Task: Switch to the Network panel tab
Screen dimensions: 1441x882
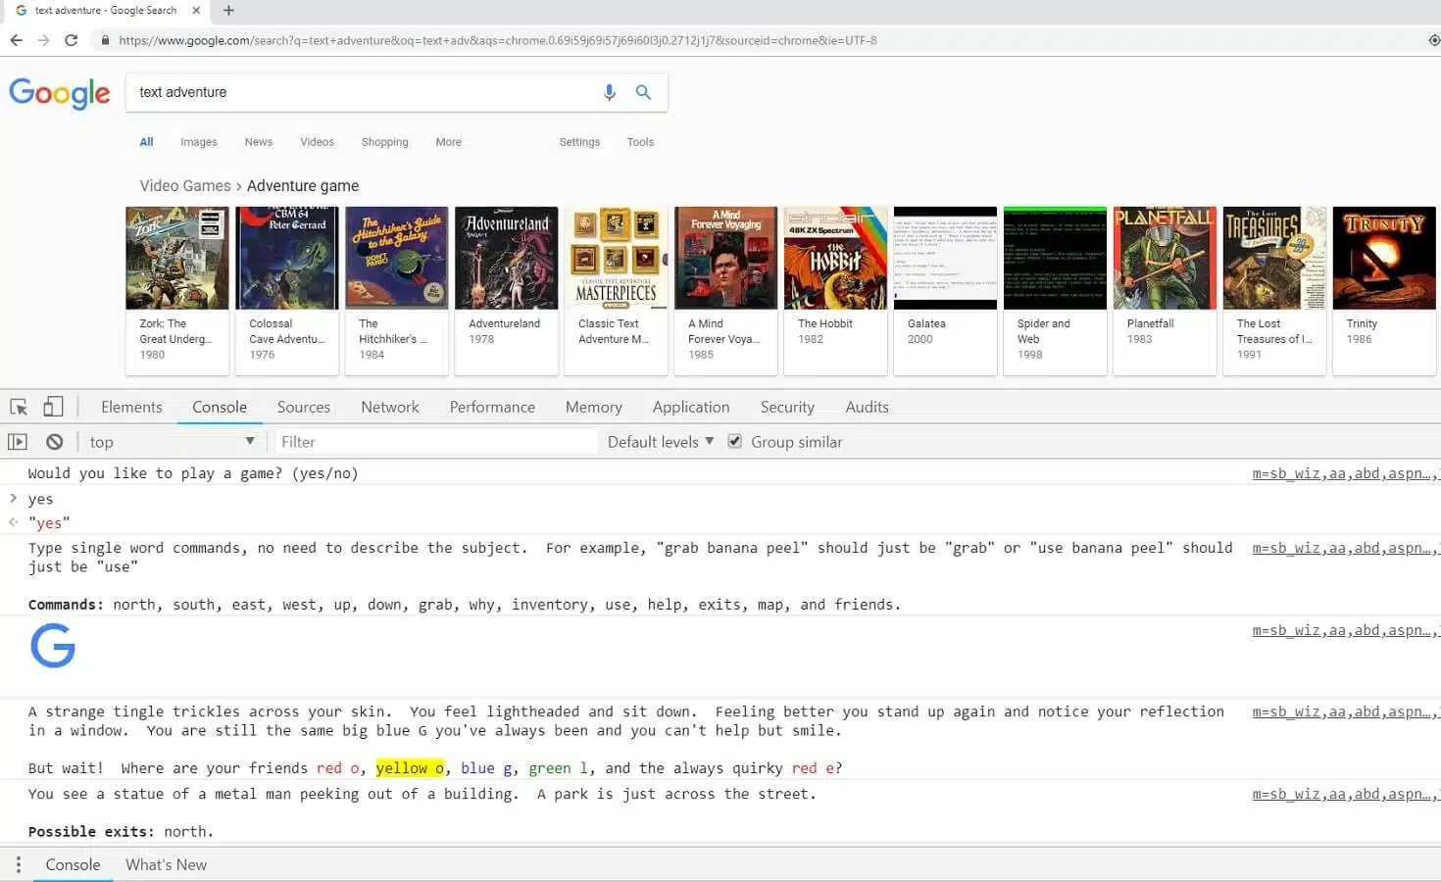Action: [389, 407]
